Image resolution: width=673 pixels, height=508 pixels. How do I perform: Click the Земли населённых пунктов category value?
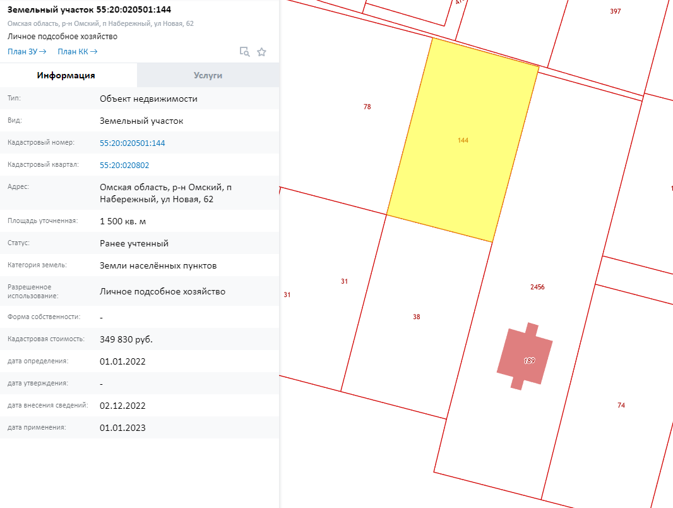[158, 266]
